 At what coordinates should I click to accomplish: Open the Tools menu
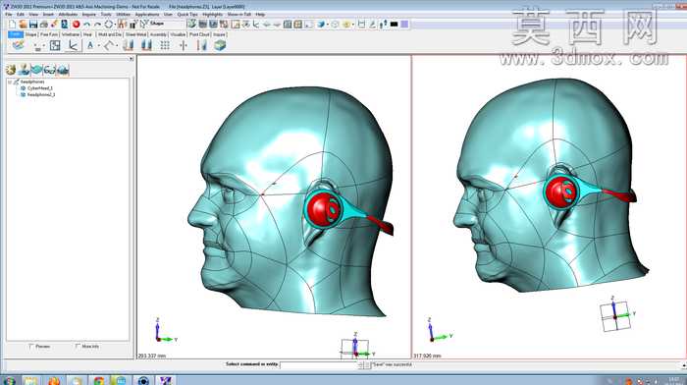(x=106, y=15)
